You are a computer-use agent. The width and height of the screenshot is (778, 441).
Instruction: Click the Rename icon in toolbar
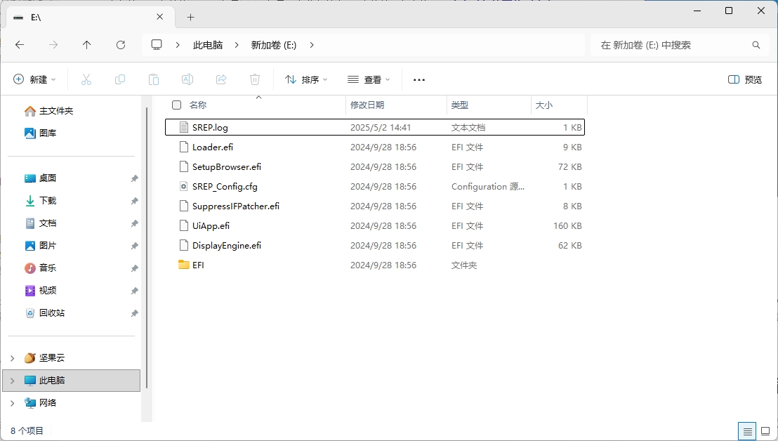187,79
